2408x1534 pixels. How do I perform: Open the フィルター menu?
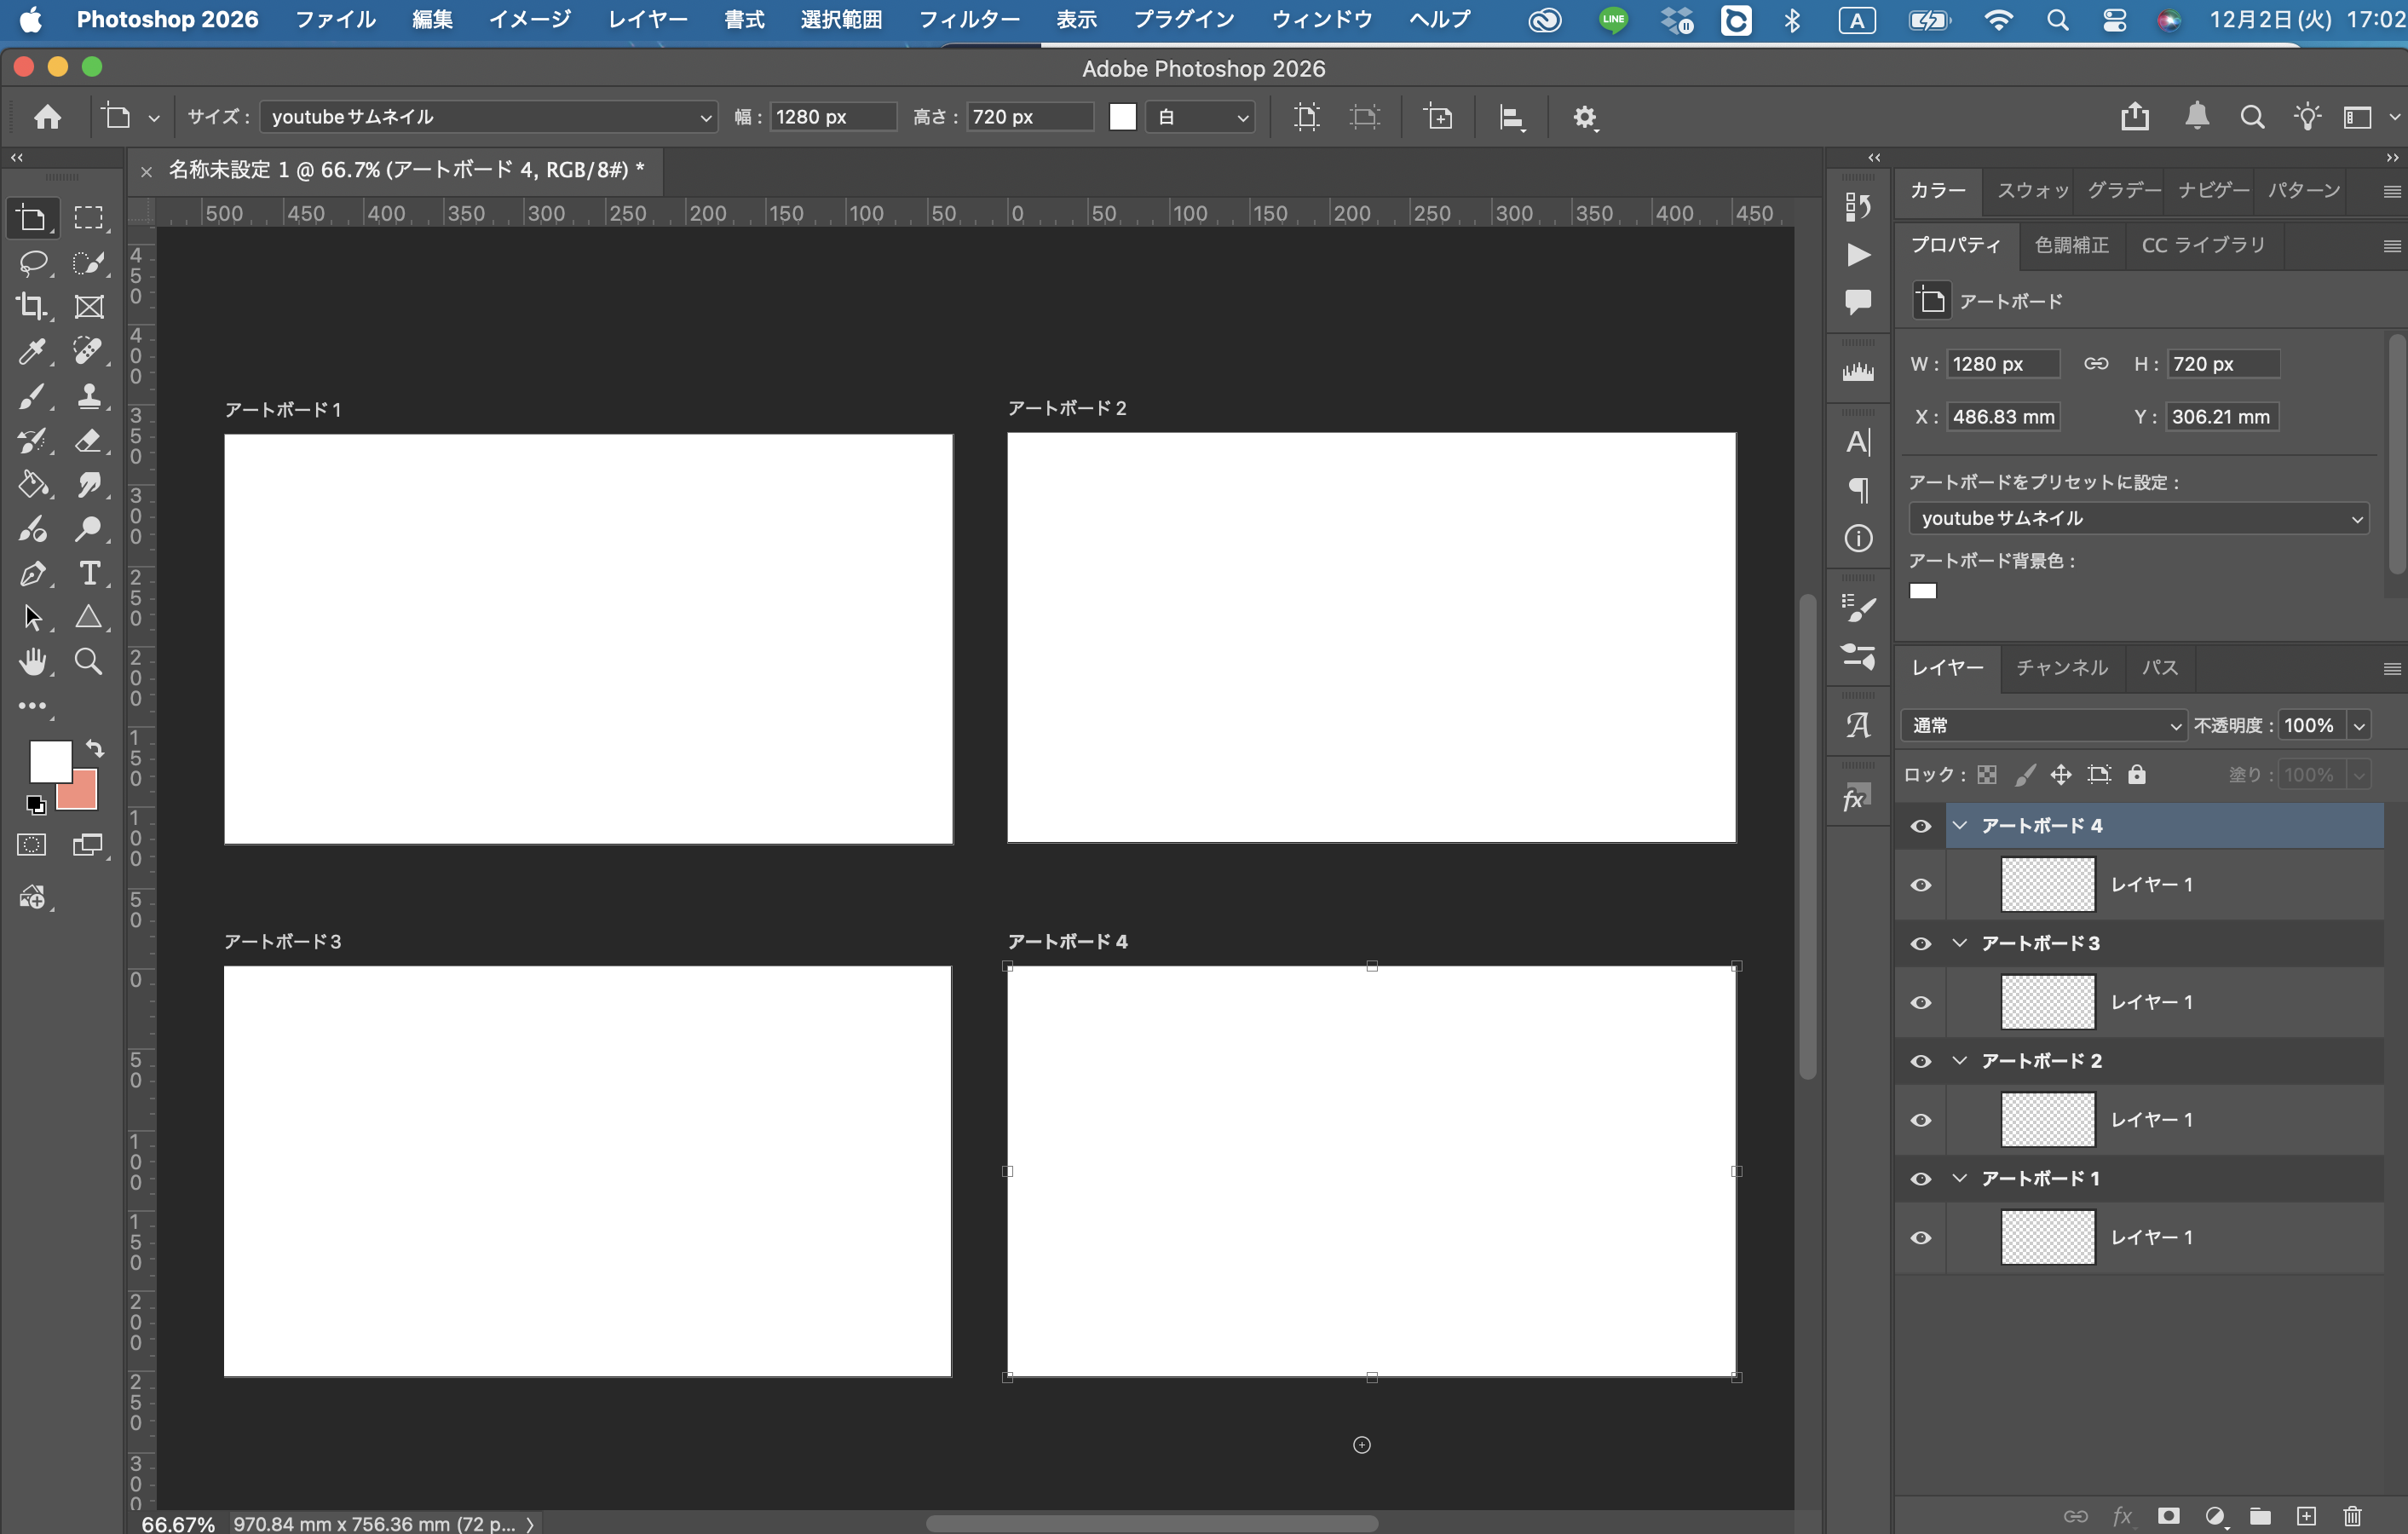[x=968, y=19]
